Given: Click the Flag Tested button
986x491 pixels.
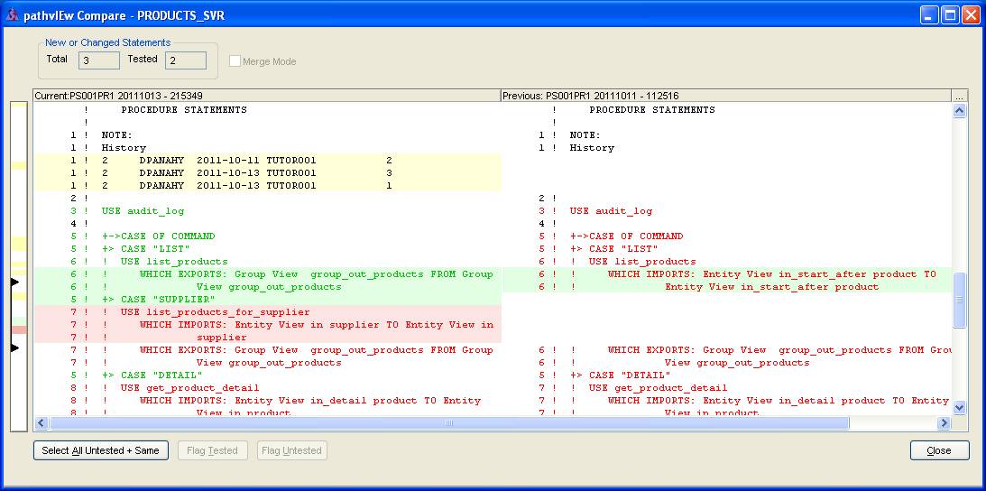Looking at the screenshot, I should click(210, 450).
